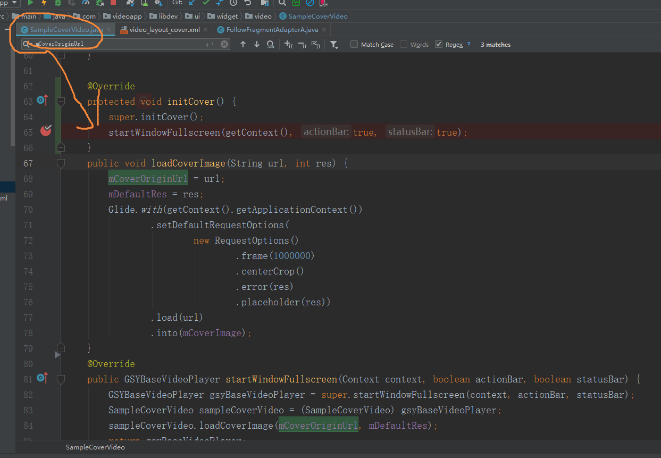
Task: Jump to next match with down arrow
Action: [257, 44]
